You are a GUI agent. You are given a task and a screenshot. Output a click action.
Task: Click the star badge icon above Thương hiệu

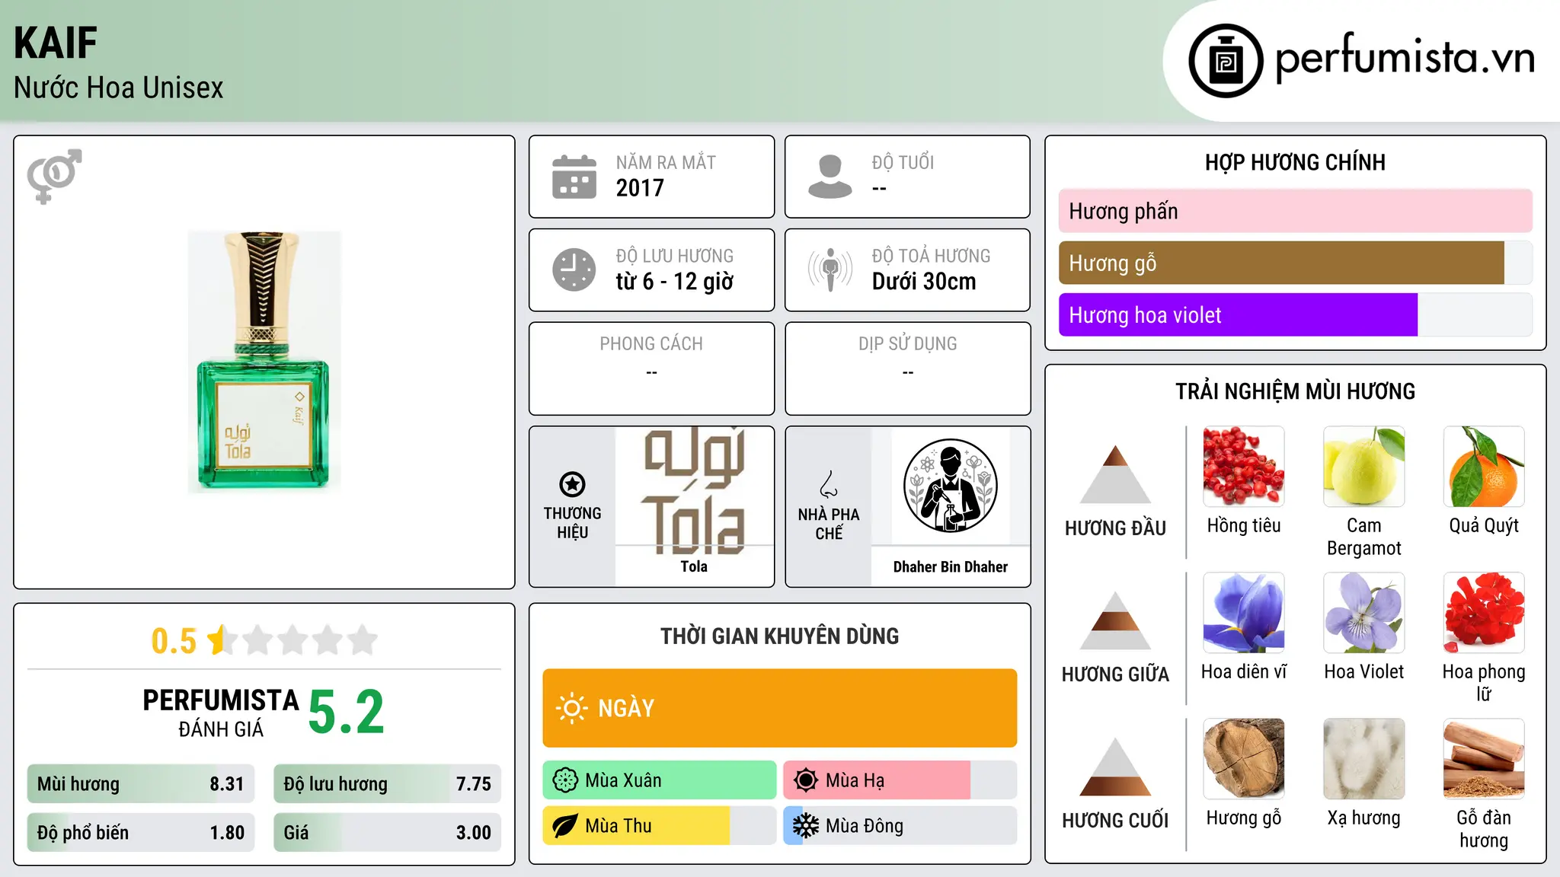click(x=572, y=484)
